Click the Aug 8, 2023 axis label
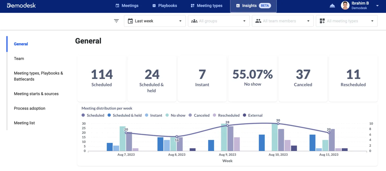 pyautogui.click(x=177, y=155)
